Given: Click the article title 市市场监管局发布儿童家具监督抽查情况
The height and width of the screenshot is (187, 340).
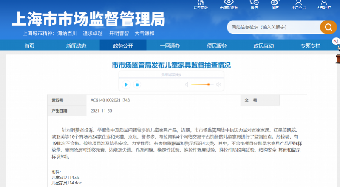Looking at the screenshot, I should (x=171, y=65).
